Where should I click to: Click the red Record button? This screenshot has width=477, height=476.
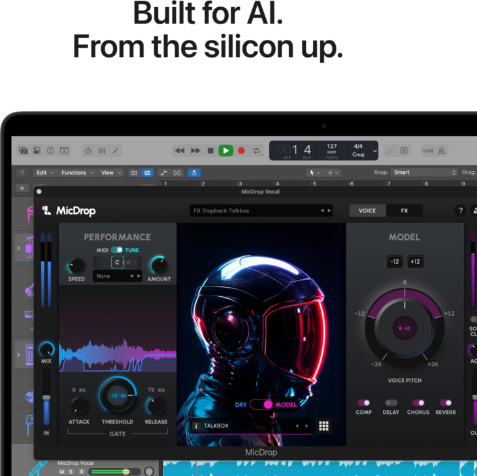(241, 150)
